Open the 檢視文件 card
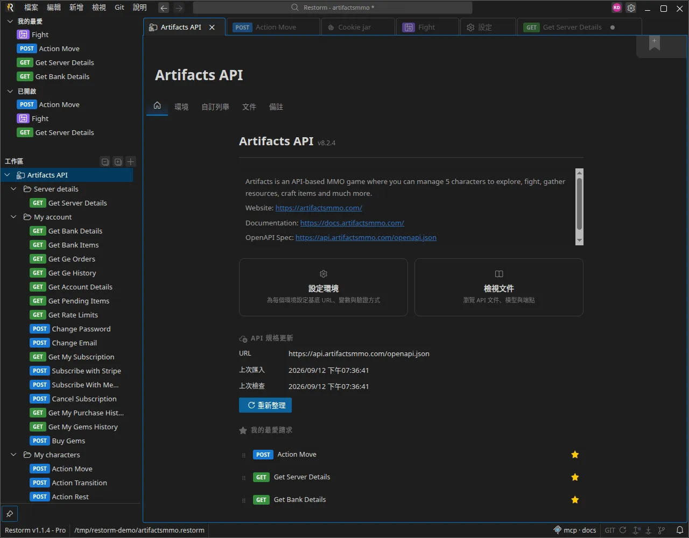Screen dimensions: 689x538 [499, 287]
